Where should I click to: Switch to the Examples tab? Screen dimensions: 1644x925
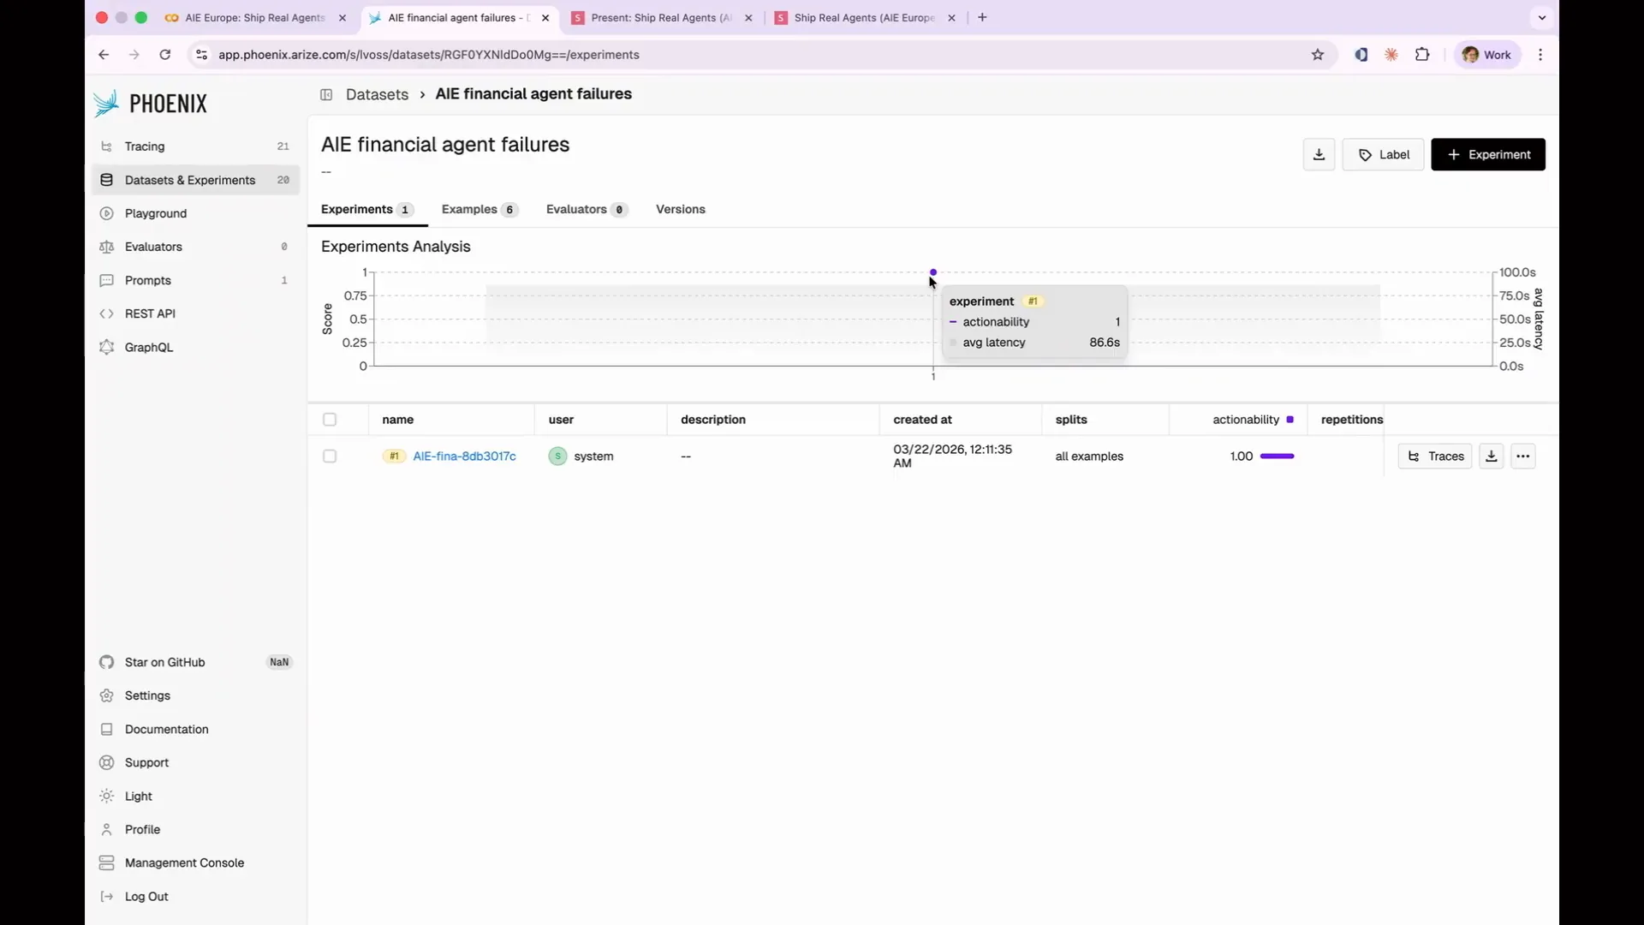click(x=479, y=209)
